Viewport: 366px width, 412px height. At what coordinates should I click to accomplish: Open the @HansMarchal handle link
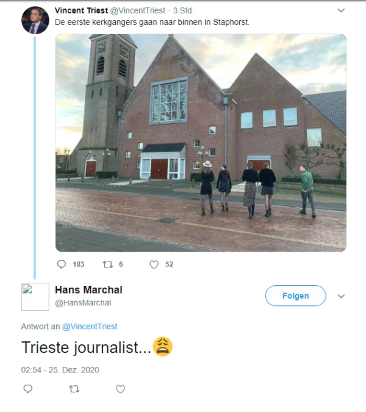pos(83,303)
